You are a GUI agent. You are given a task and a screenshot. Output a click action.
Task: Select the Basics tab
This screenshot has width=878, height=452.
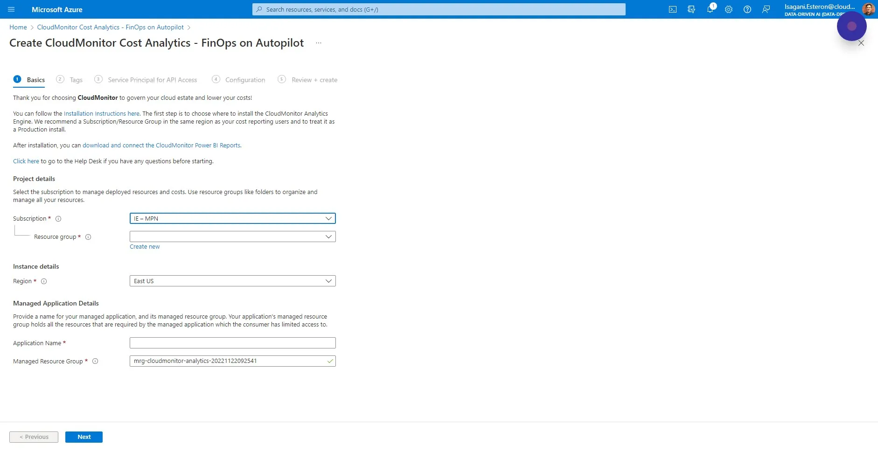(x=29, y=80)
